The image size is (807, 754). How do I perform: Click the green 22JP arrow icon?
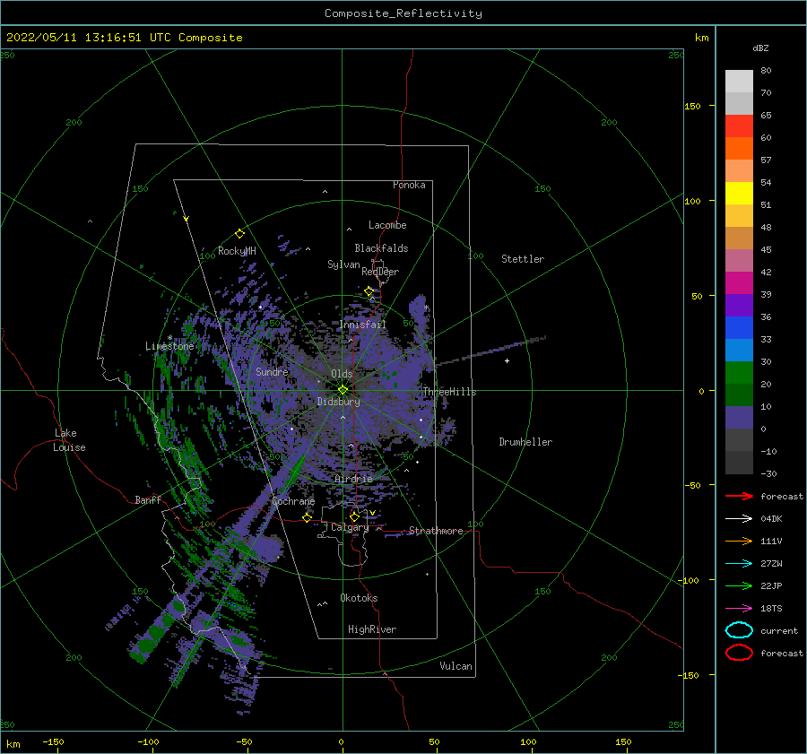[x=739, y=585]
